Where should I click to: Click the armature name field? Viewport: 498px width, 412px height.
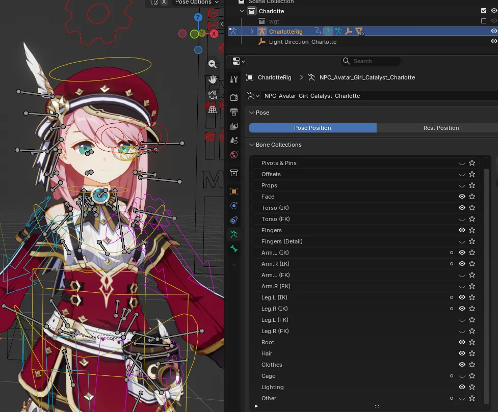[x=380, y=96]
